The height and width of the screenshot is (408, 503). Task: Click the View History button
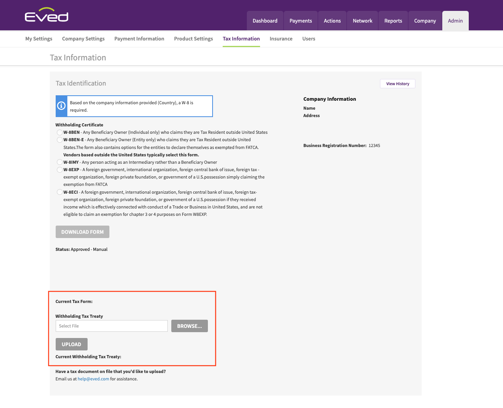(x=397, y=84)
